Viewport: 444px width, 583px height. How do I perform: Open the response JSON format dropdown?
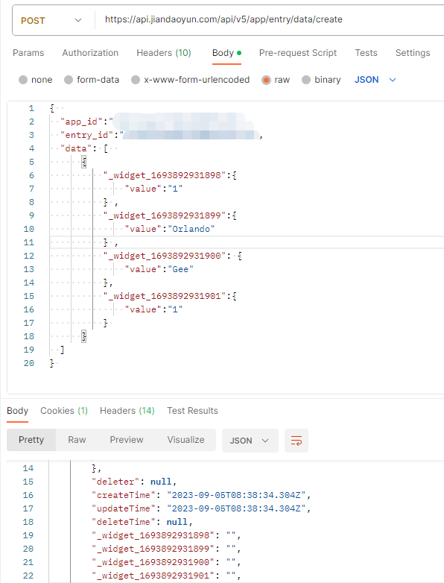(250, 441)
